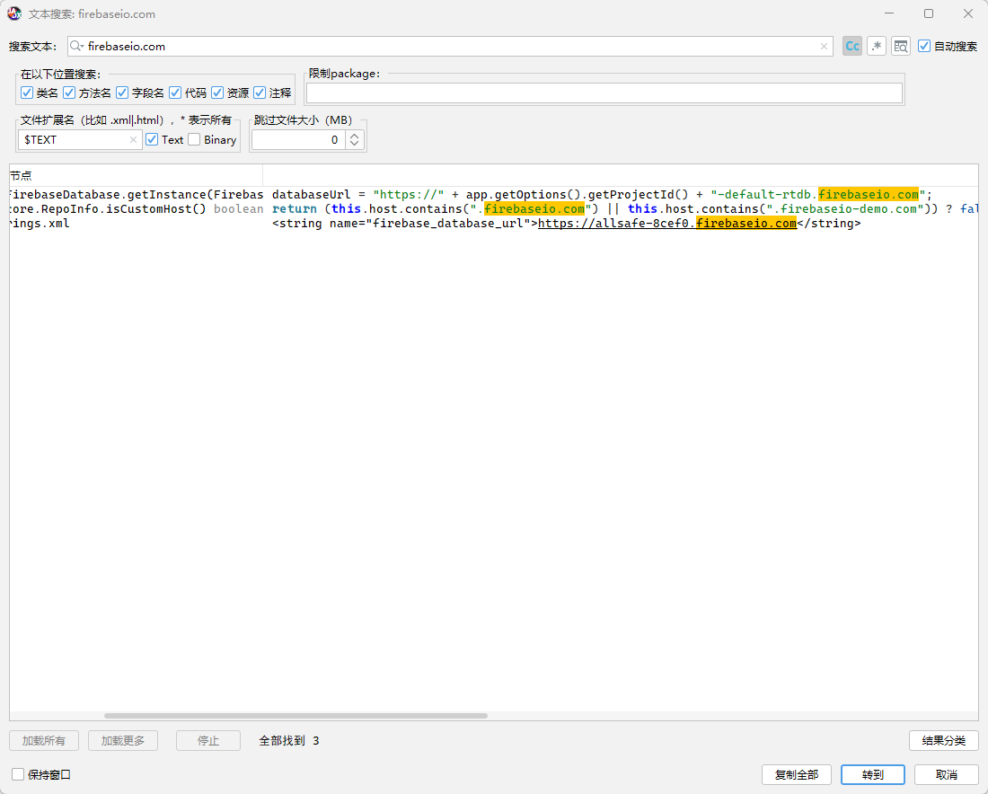Enable the Binary file type checkbox
This screenshot has height=794, width=988.
coord(194,139)
